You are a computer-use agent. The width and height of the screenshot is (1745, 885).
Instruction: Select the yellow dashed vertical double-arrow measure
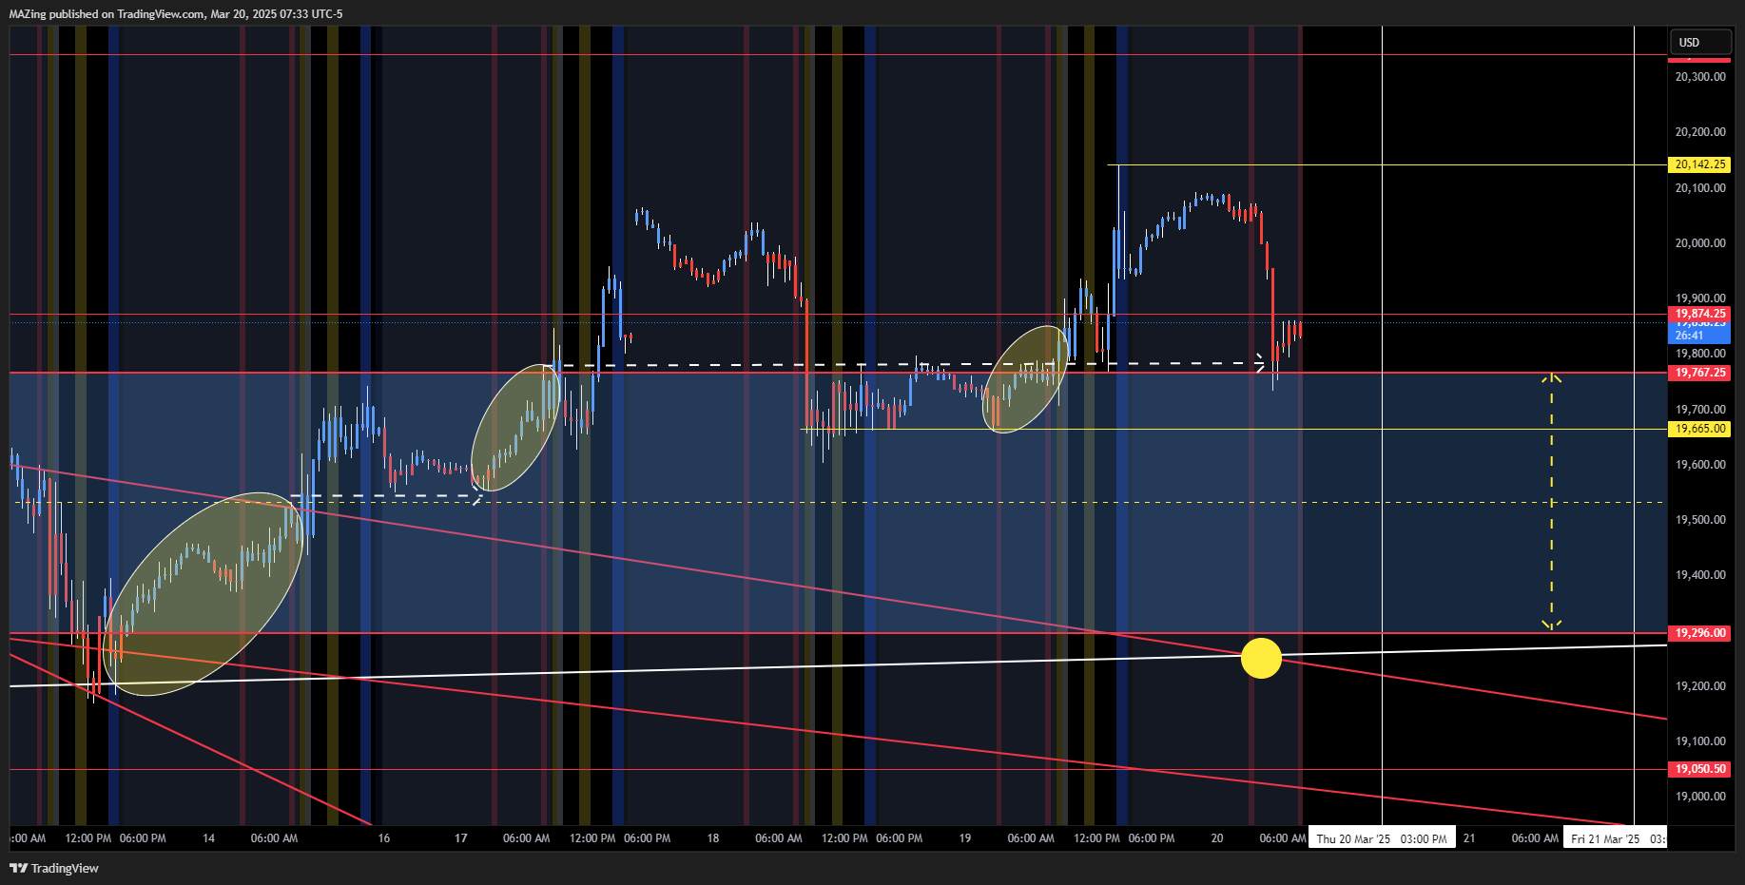coord(1551,502)
